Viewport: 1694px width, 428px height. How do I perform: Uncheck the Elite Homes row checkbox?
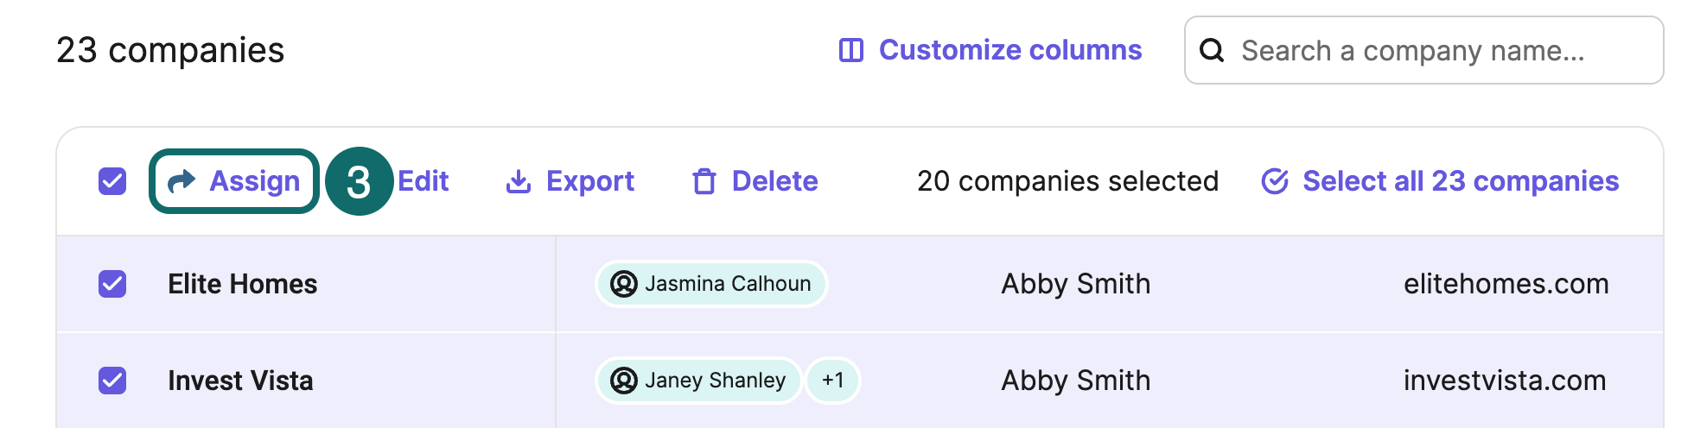click(112, 284)
